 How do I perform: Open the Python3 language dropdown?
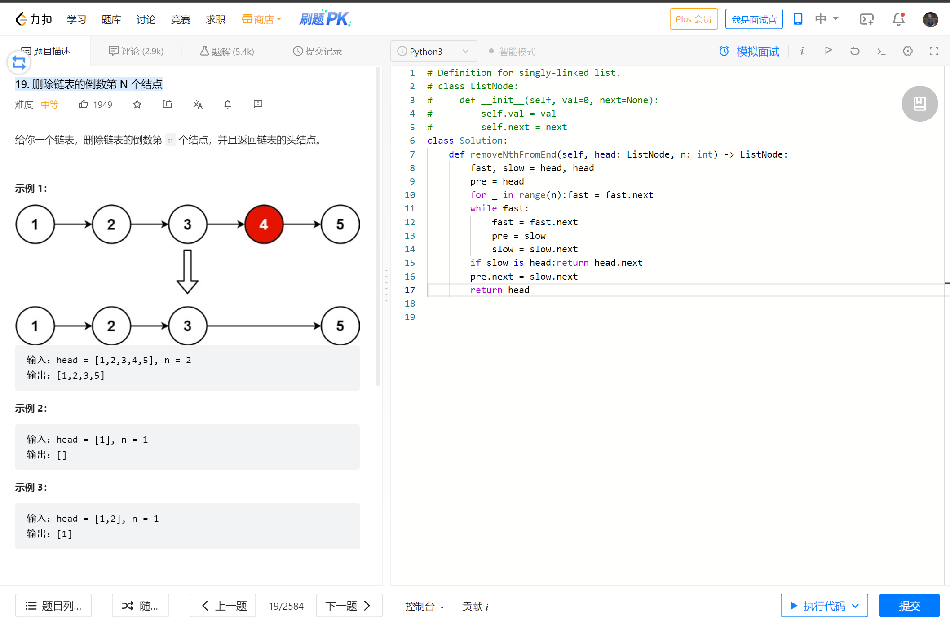(x=433, y=52)
